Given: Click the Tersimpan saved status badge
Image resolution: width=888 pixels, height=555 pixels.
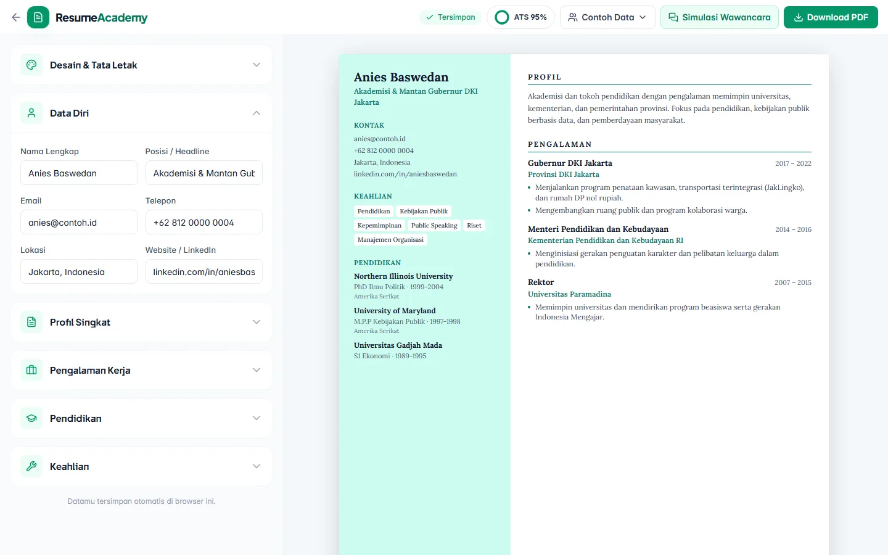Looking at the screenshot, I should pyautogui.click(x=450, y=17).
